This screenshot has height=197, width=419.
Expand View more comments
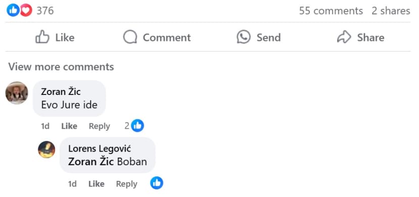pyautogui.click(x=61, y=67)
